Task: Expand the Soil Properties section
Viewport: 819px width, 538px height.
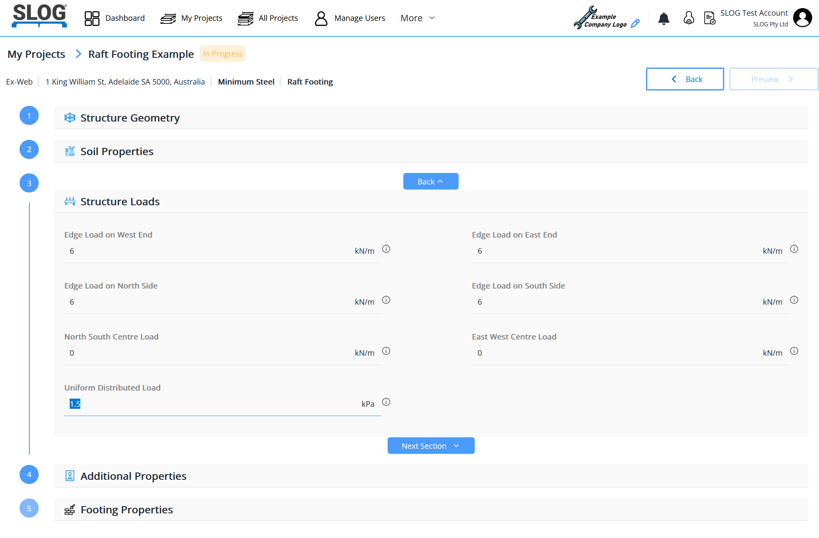Action: (117, 152)
